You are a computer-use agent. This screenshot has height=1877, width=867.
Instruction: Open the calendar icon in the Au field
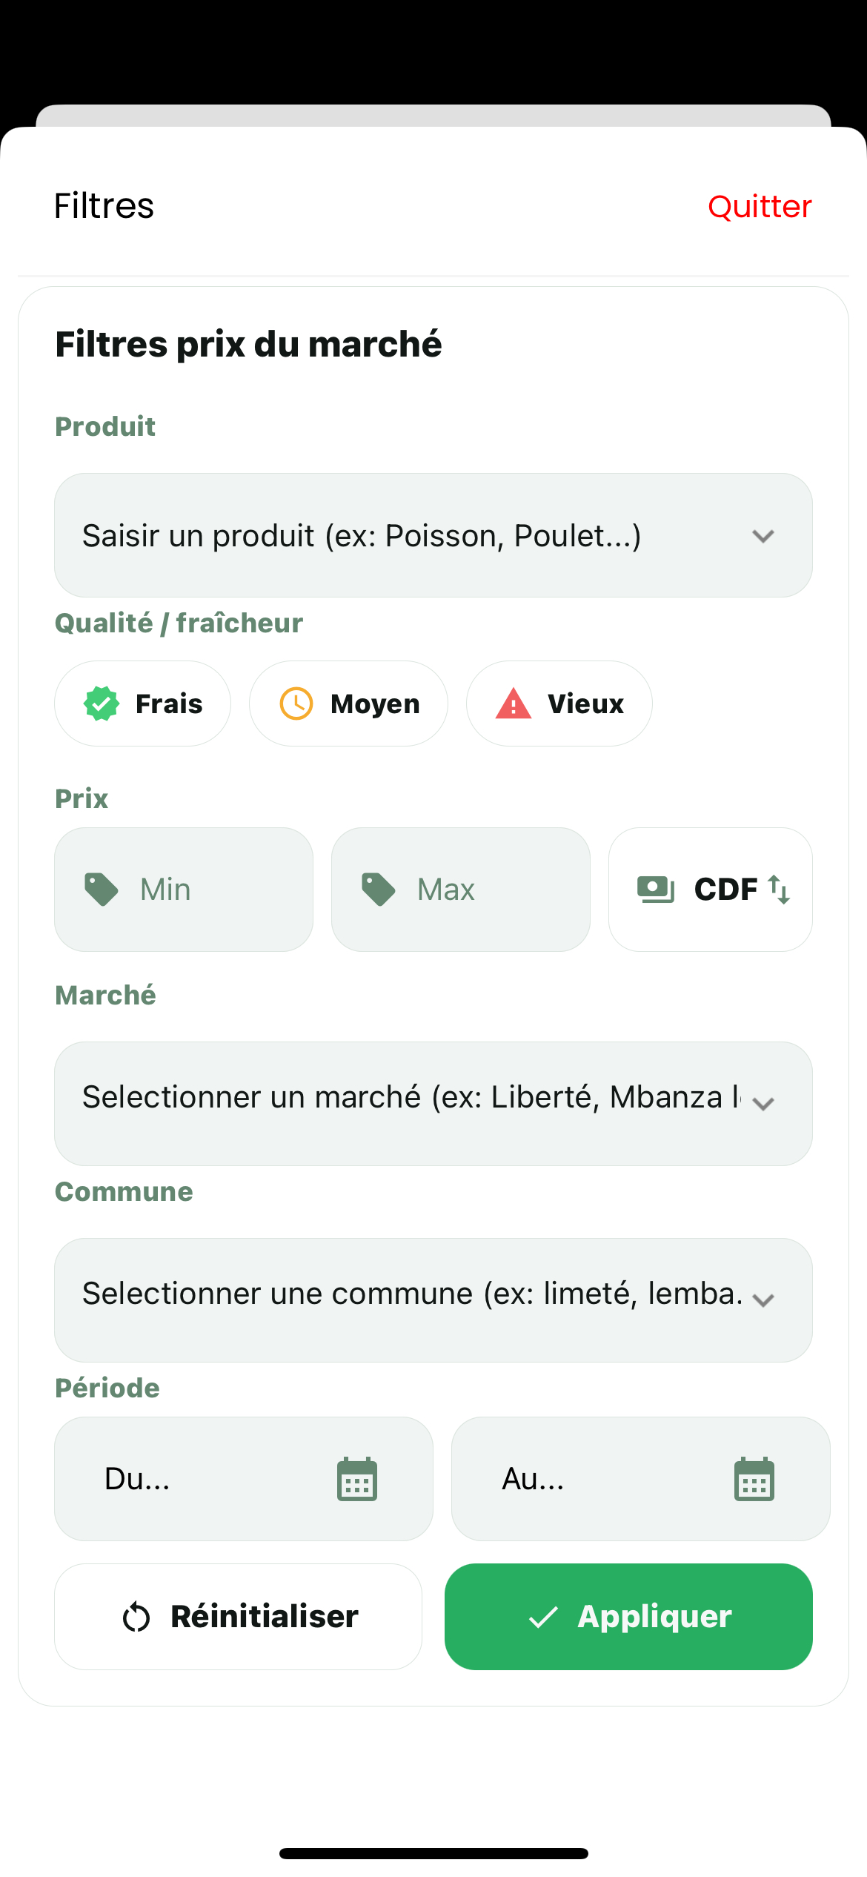coord(754,1479)
